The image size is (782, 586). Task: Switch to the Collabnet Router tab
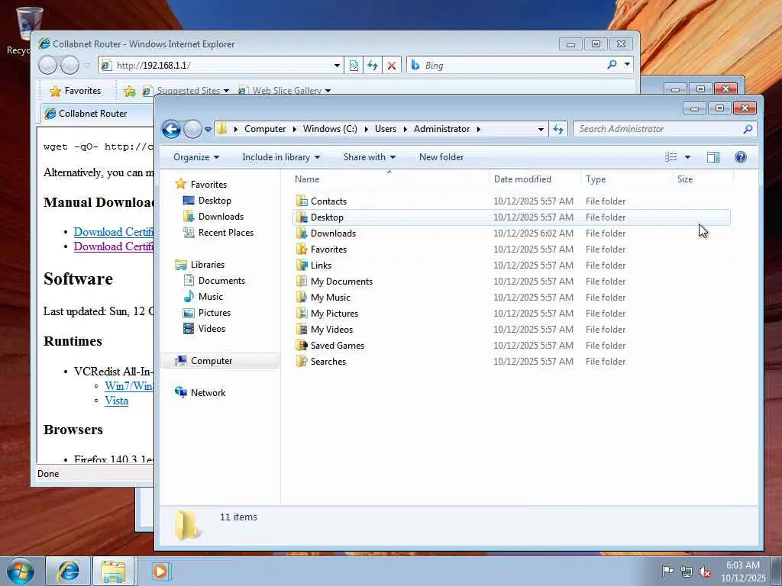point(95,114)
